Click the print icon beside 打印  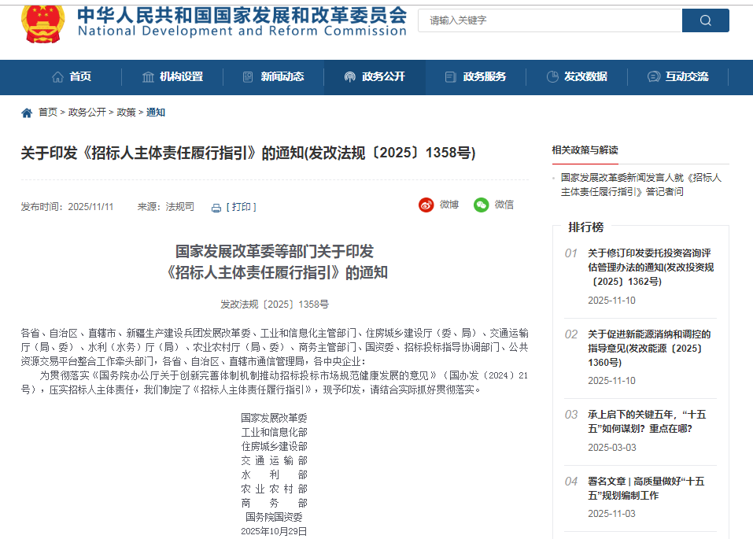[216, 206]
